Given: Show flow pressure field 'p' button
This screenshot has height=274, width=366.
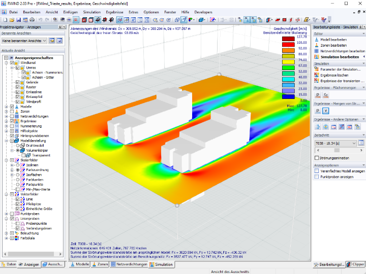Looking at the screenshot, I should (x=318, y=111).
